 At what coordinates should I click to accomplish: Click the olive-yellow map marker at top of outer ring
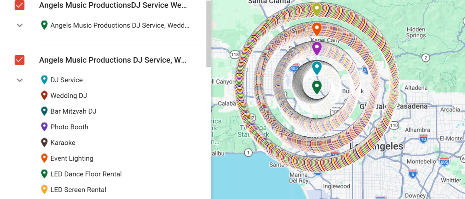coord(316,9)
